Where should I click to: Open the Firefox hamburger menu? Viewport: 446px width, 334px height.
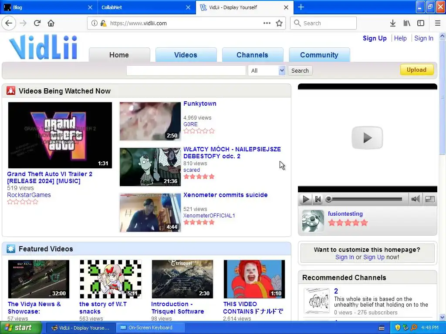tap(437, 23)
